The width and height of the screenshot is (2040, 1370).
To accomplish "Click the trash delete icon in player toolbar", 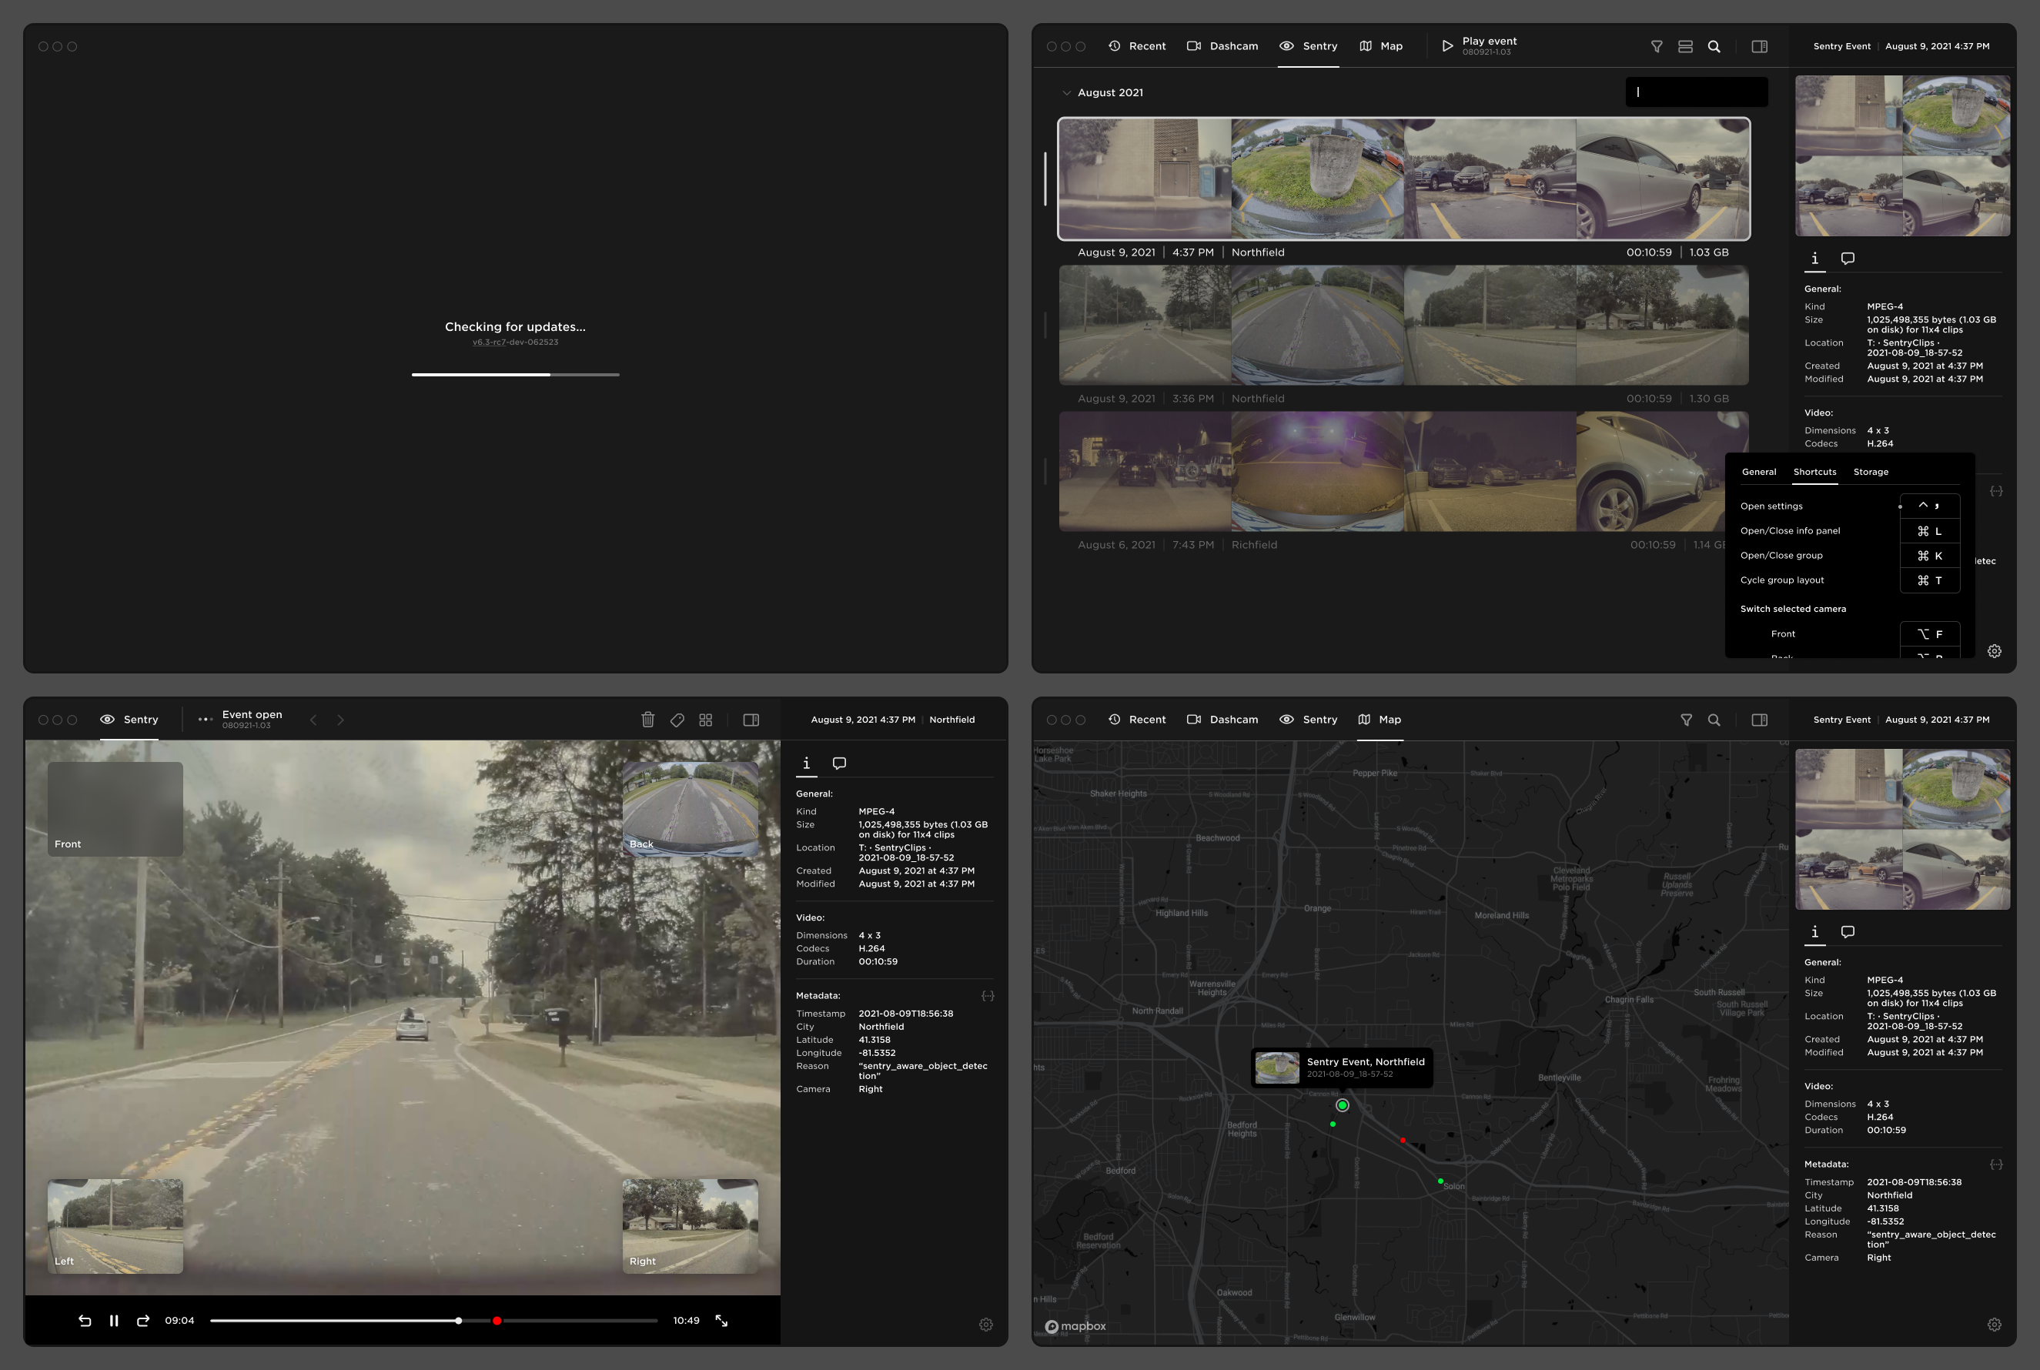I will [x=647, y=720].
